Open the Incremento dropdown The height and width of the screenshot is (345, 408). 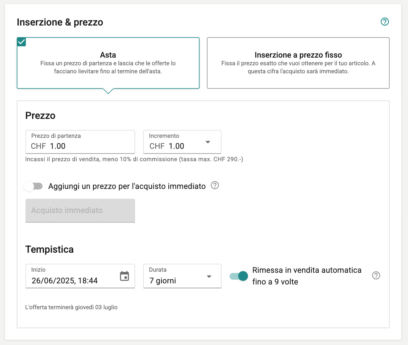[182, 142]
